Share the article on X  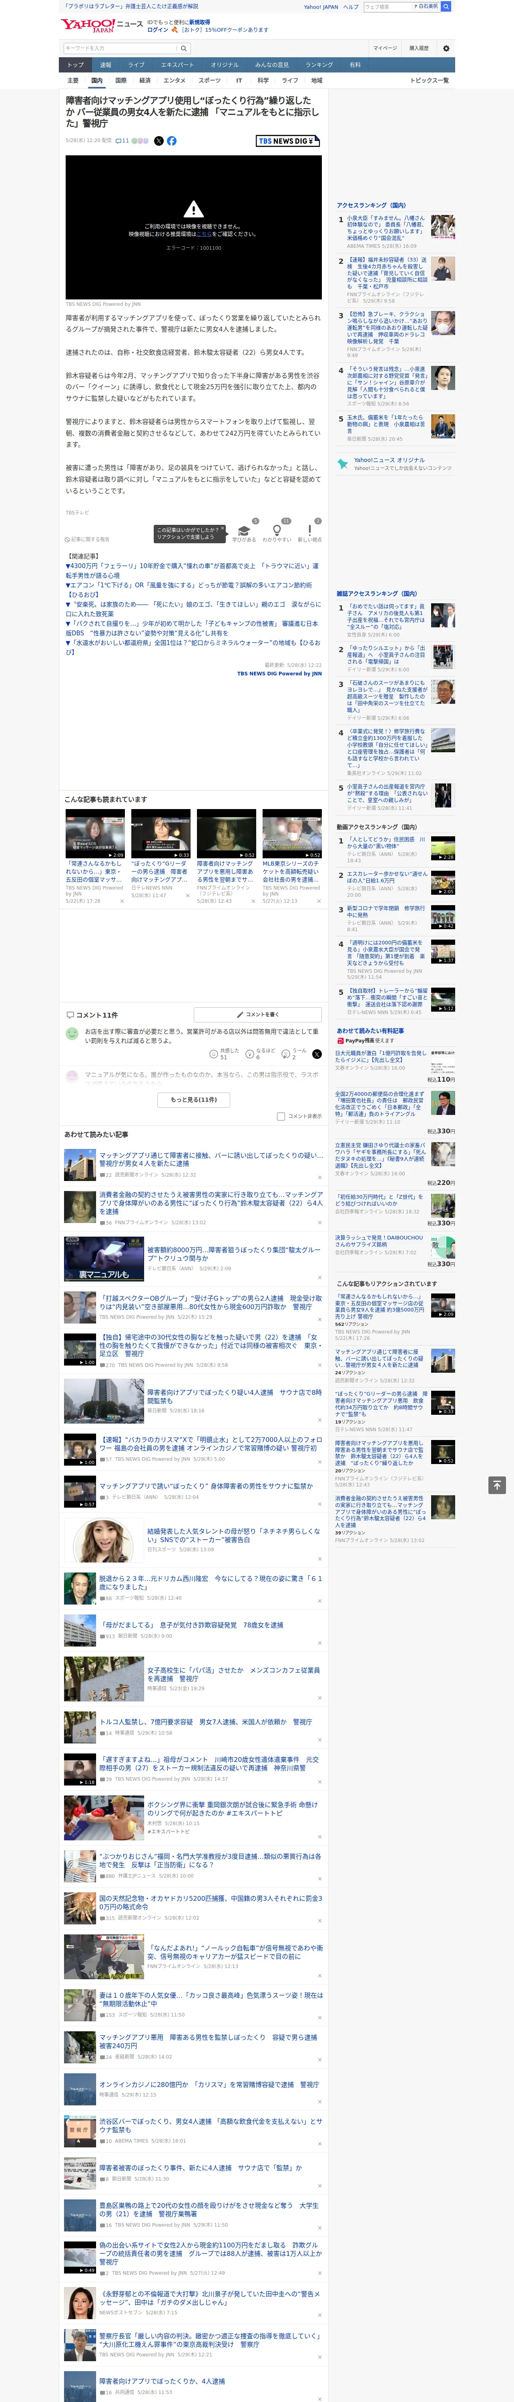pos(159,141)
